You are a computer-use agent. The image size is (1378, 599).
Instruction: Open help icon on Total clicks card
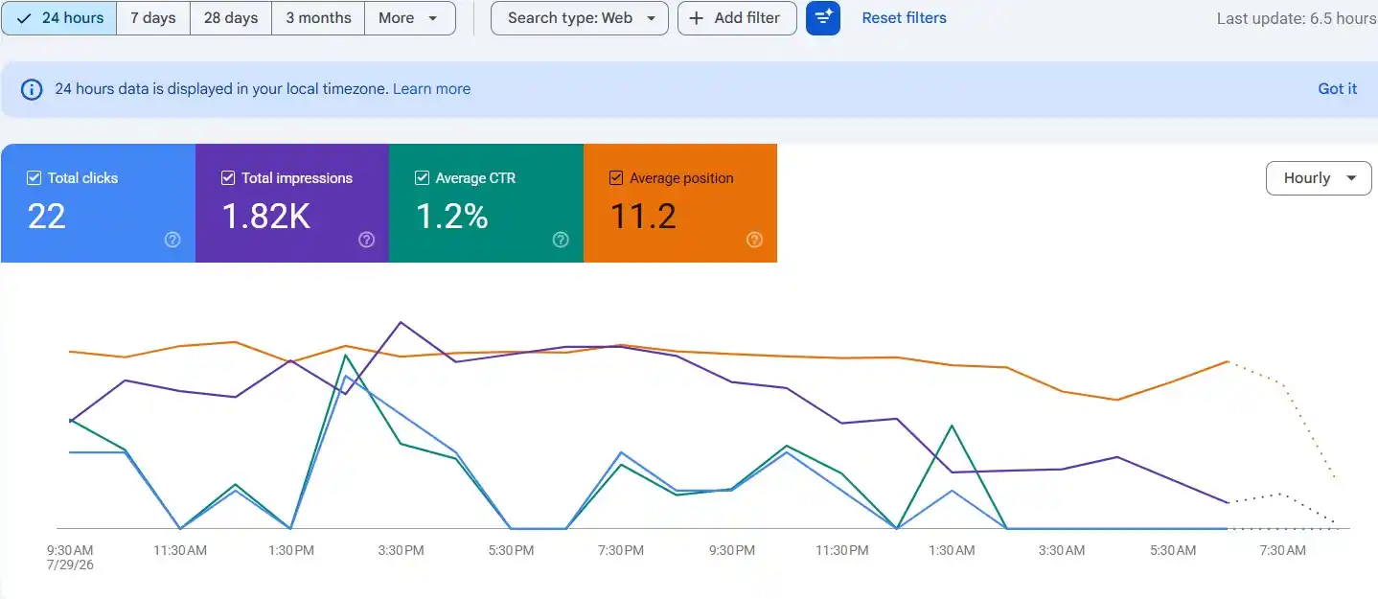pos(172,240)
